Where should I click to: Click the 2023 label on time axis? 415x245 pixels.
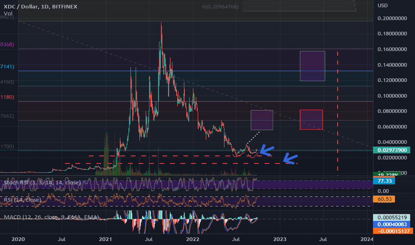pyautogui.click(x=280, y=240)
